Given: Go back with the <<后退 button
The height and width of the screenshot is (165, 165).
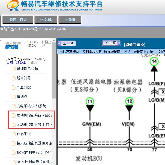Looking at the screenshot, I should tap(46, 20).
